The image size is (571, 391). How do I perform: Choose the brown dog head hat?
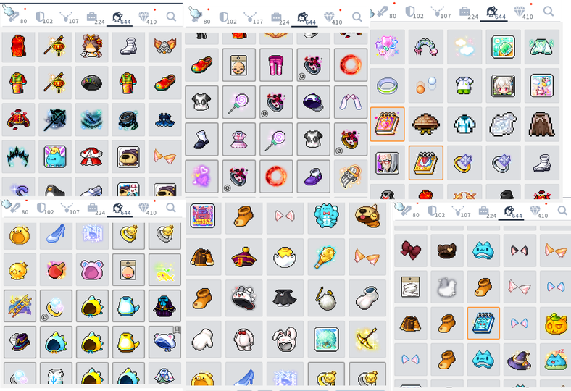(x=367, y=216)
